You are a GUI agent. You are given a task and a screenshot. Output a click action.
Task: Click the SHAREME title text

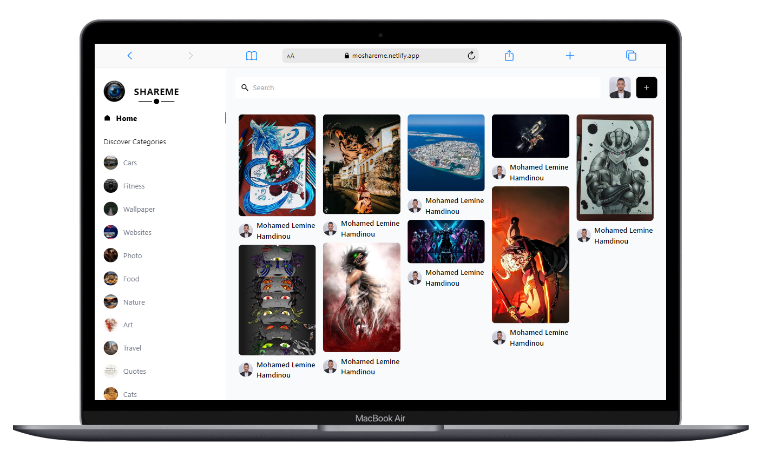(x=156, y=92)
